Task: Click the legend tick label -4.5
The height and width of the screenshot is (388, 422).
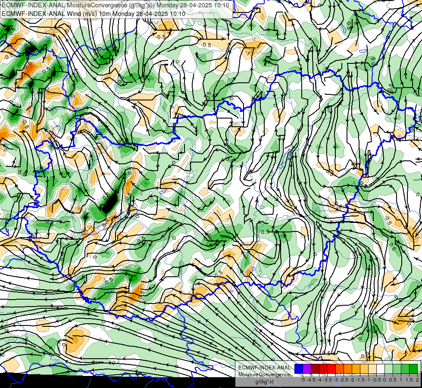Action: (310, 380)
